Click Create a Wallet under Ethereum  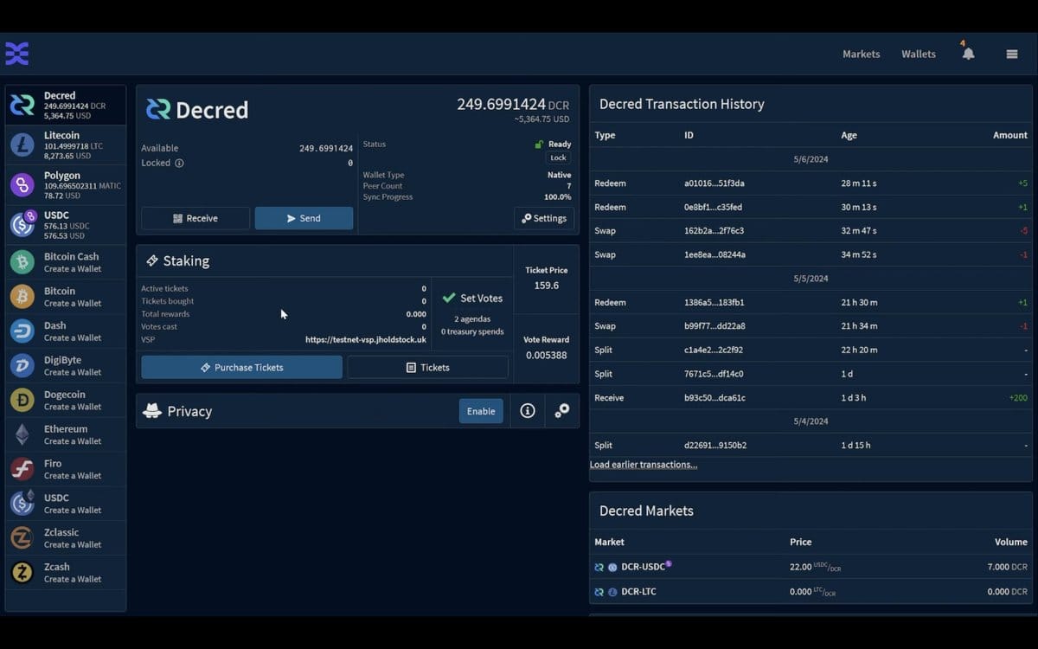coord(73,441)
